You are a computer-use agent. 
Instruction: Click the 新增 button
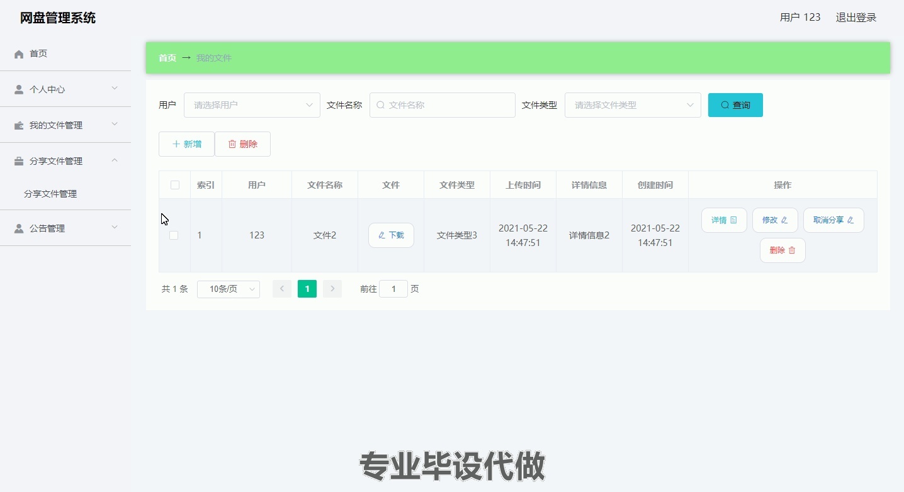pyautogui.click(x=186, y=144)
